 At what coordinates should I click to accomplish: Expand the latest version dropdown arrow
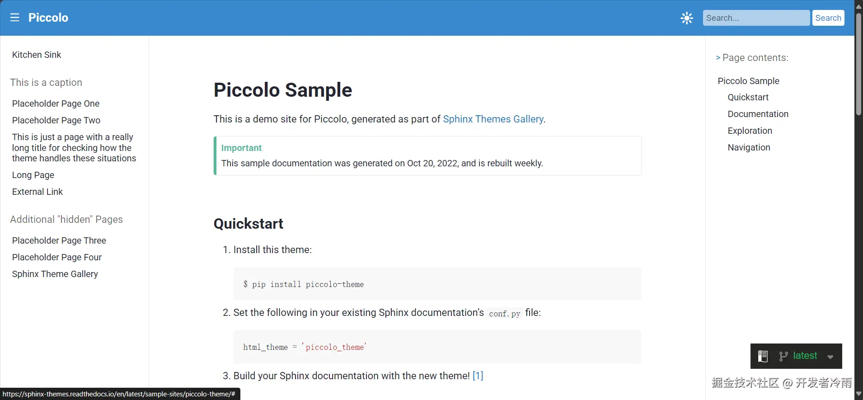point(830,357)
